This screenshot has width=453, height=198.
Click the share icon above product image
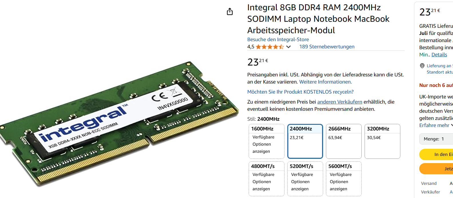(230, 12)
